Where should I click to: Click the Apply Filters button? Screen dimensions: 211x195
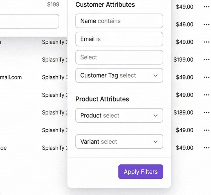pos(140,172)
